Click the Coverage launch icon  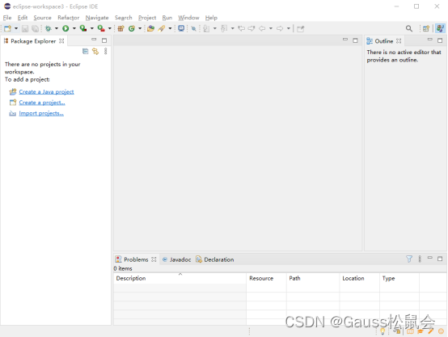(x=83, y=28)
